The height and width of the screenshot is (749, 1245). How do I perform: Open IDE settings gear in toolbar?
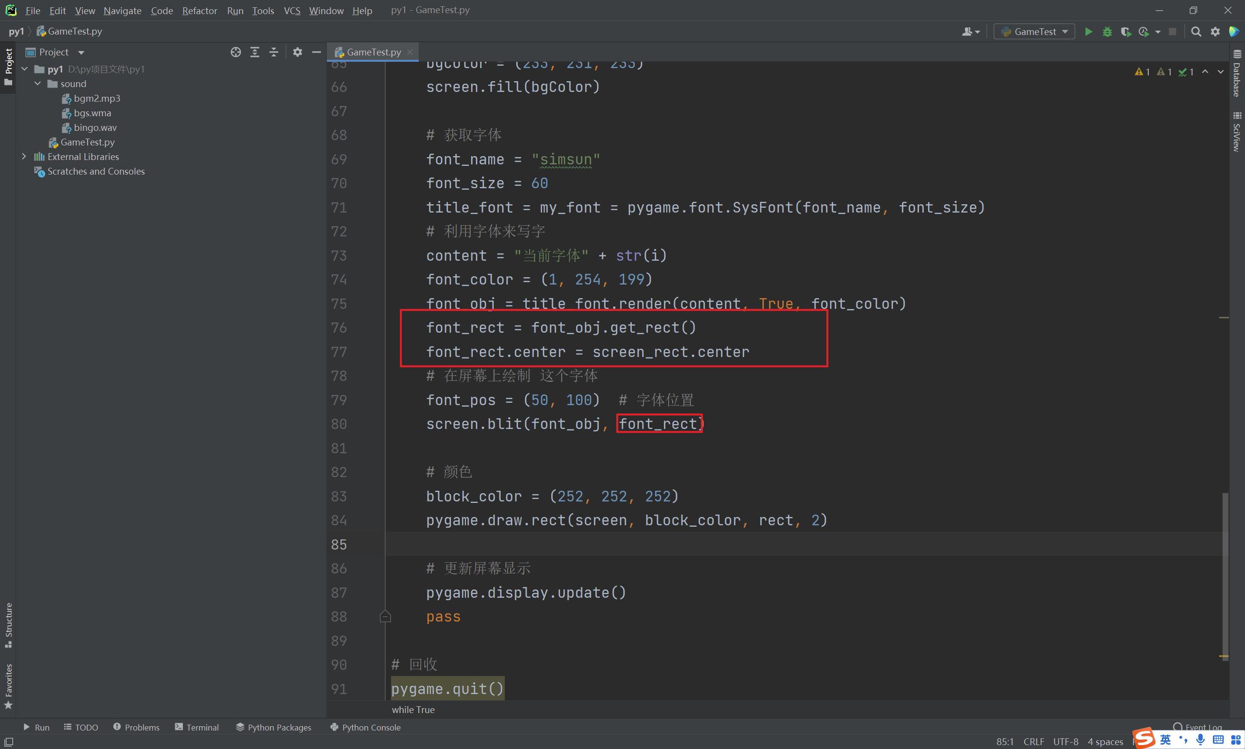pos(1215,32)
